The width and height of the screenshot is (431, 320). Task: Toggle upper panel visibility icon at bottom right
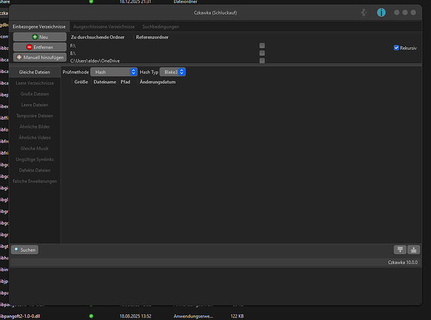pyautogui.click(x=400, y=250)
